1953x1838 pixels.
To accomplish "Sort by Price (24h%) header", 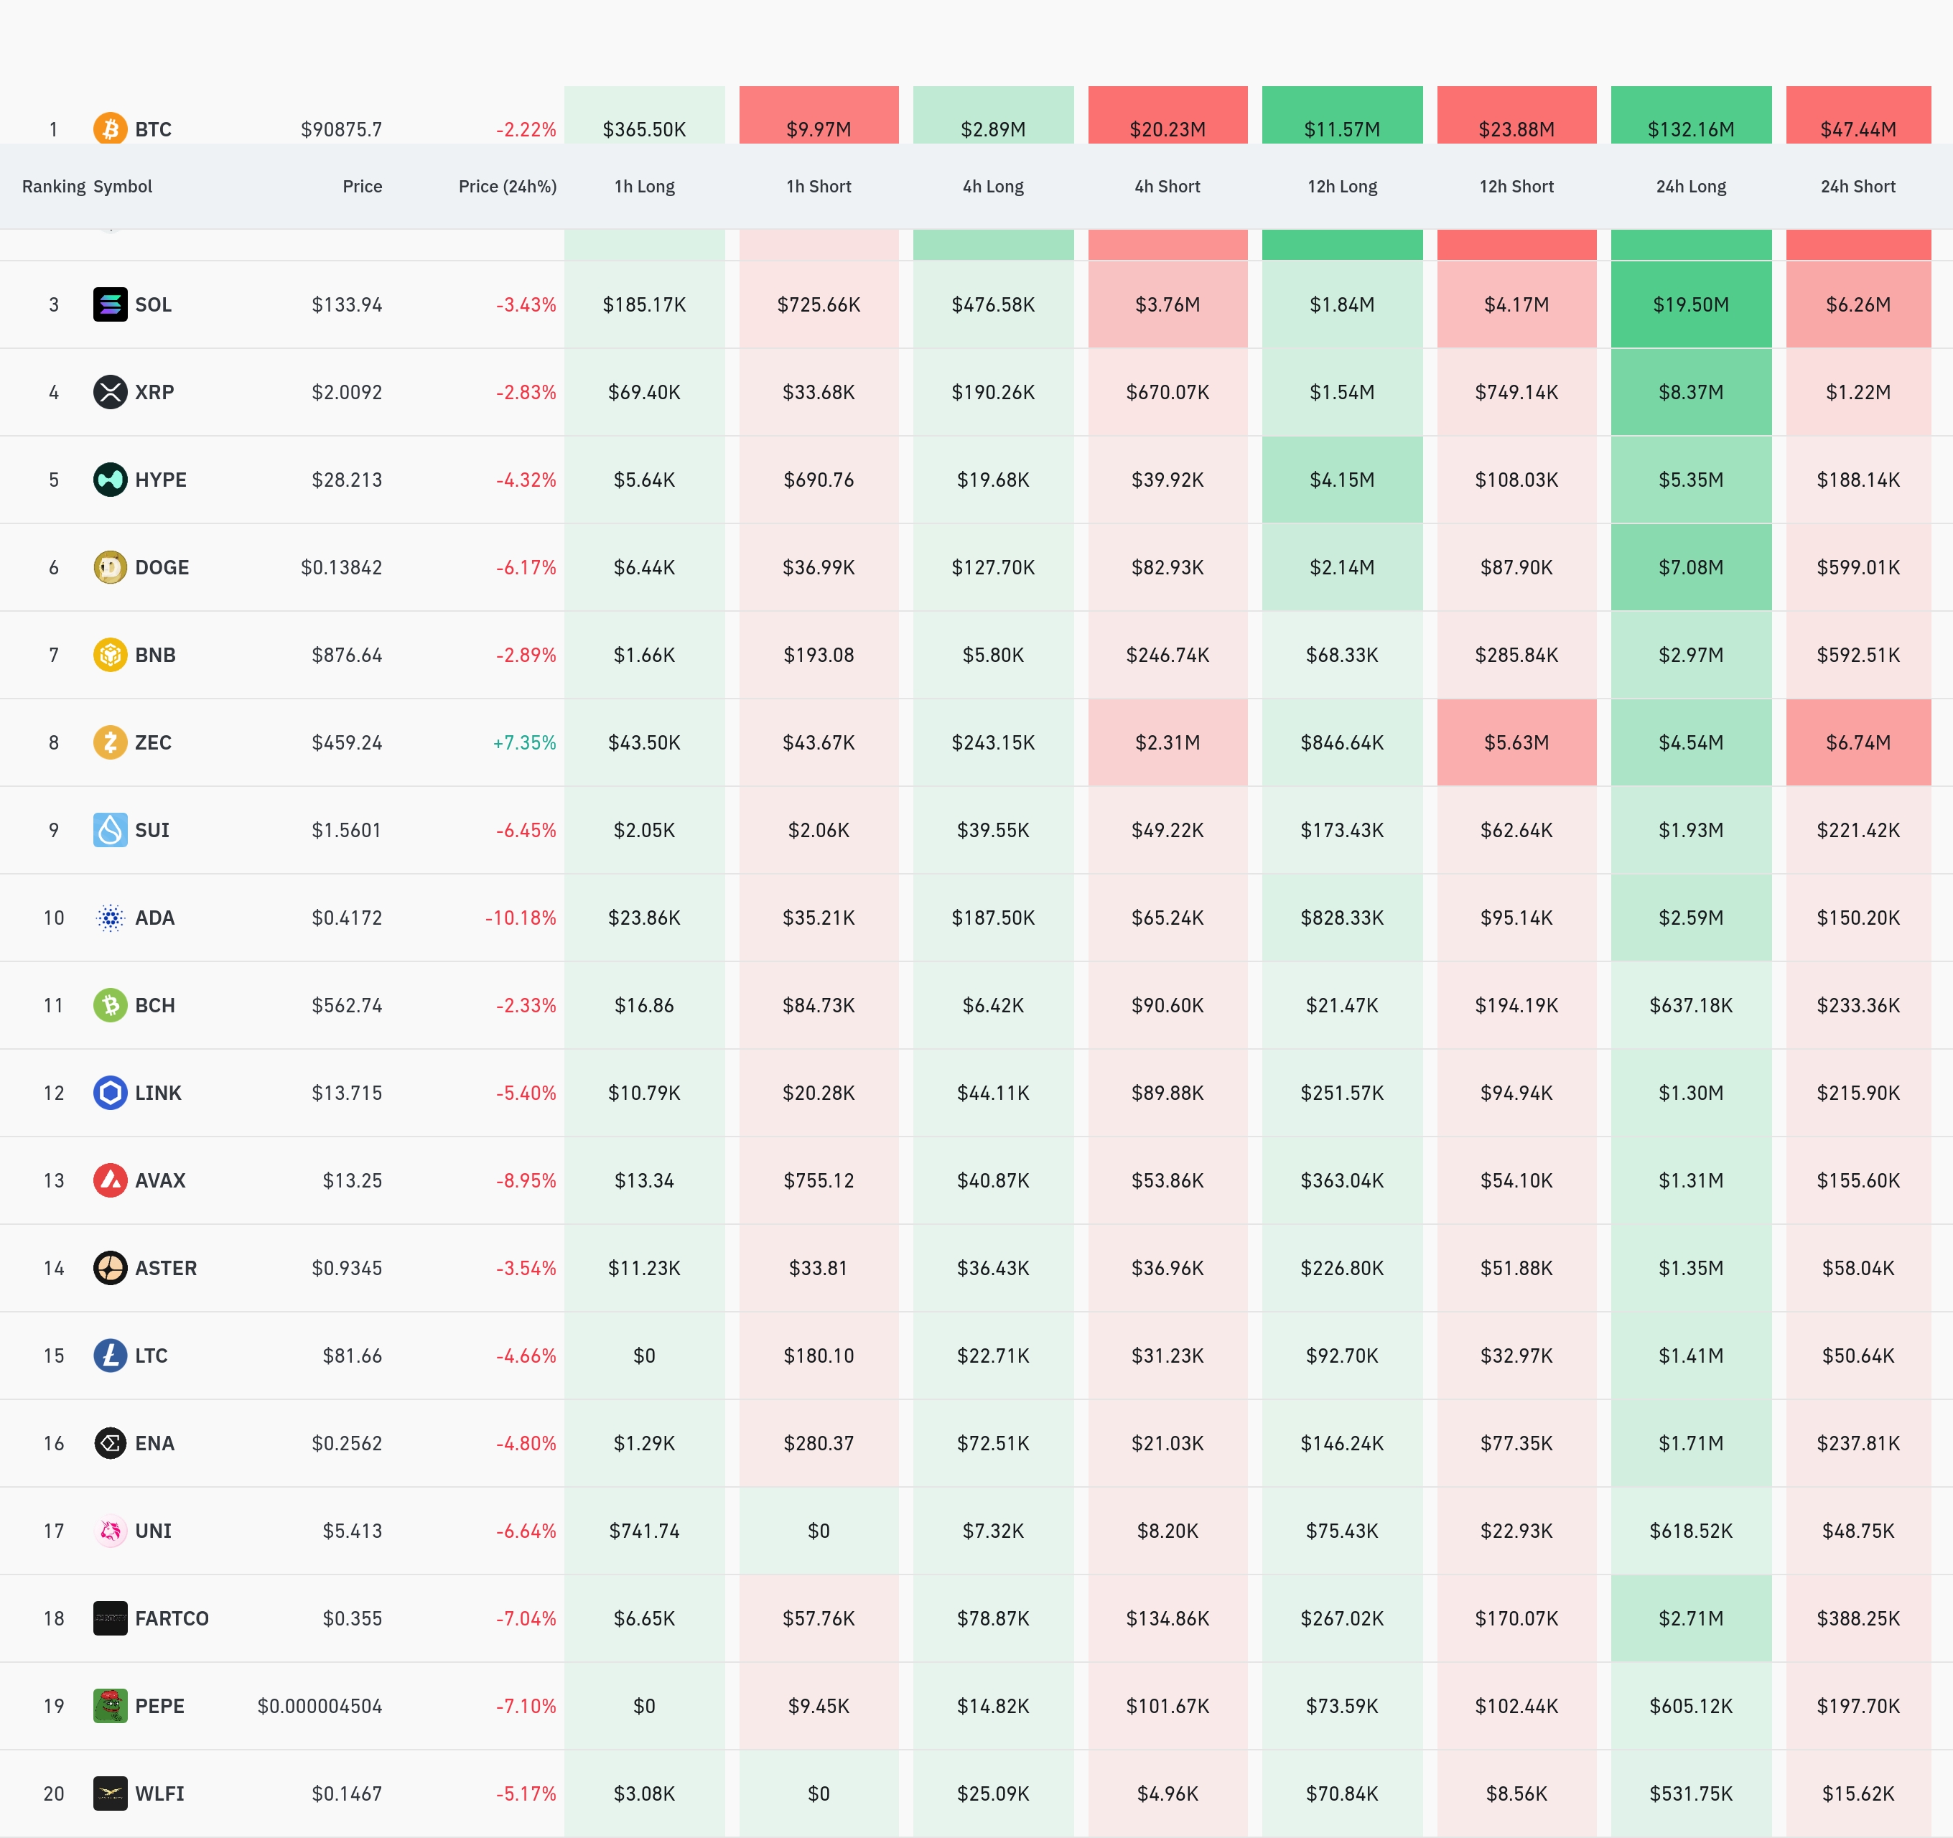I will 507,187.
